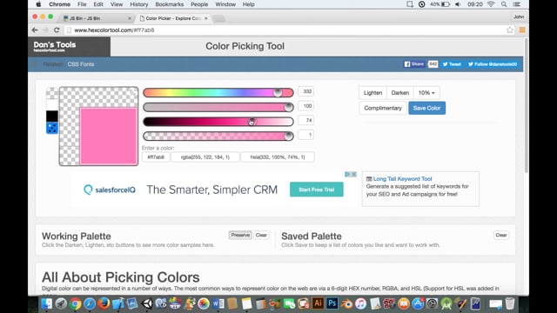
Task: Close the salesforceIQ ad banner
Action: point(354,174)
